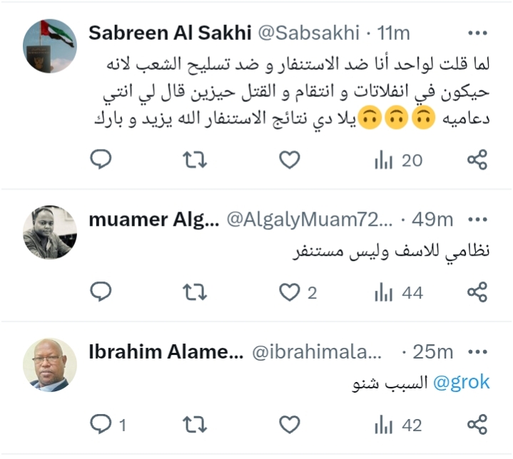Retweet Ibrahim Alame's post
The height and width of the screenshot is (459, 513).
pyautogui.click(x=195, y=426)
